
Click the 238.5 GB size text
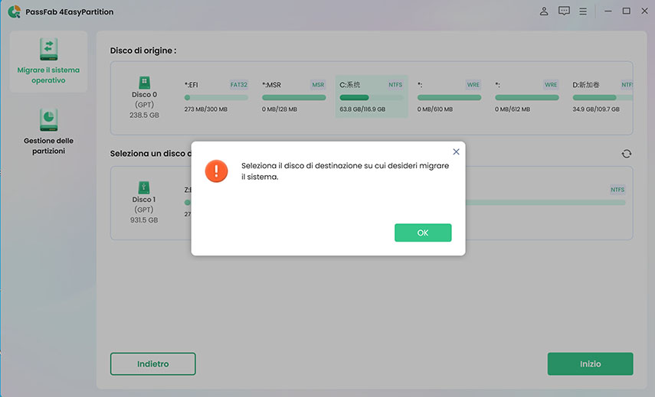click(x=144, y=115)
